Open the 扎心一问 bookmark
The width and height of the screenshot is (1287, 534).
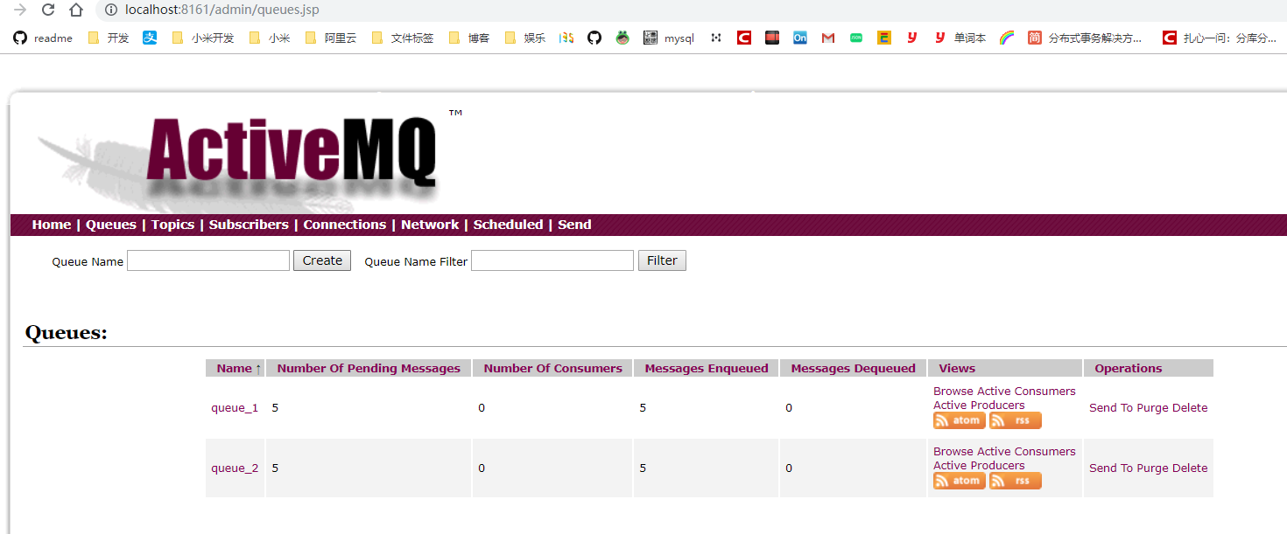point(1220,38)
